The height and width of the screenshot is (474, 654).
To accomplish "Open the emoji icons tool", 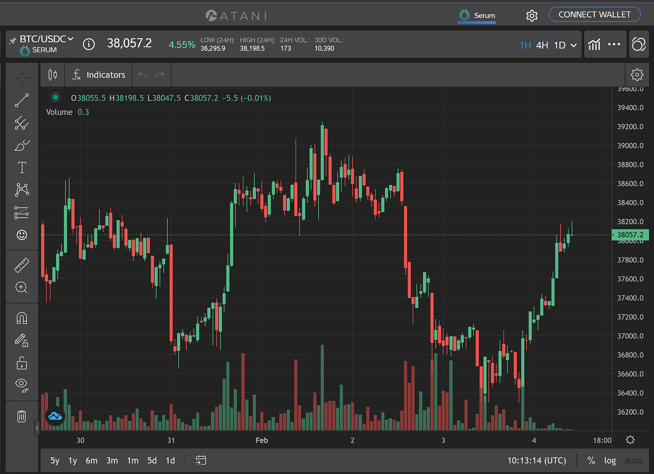I will (x=22, y=235).
